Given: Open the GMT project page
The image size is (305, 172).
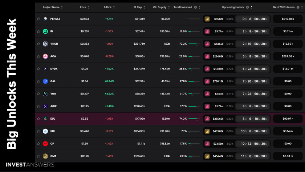Looking at the screenshot, I should pyautogui.click(x=53, y=156).
